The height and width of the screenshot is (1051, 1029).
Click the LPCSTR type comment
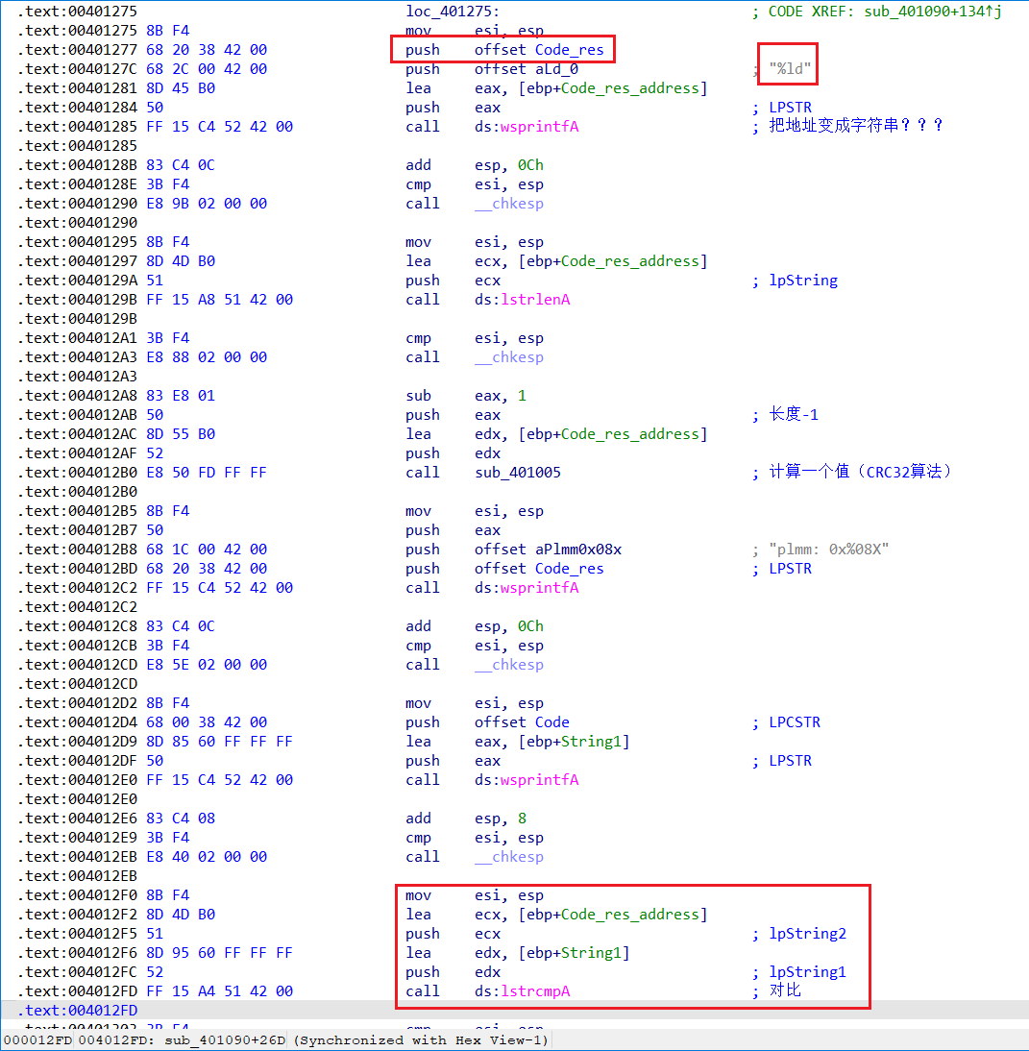(x=795, y=722)
